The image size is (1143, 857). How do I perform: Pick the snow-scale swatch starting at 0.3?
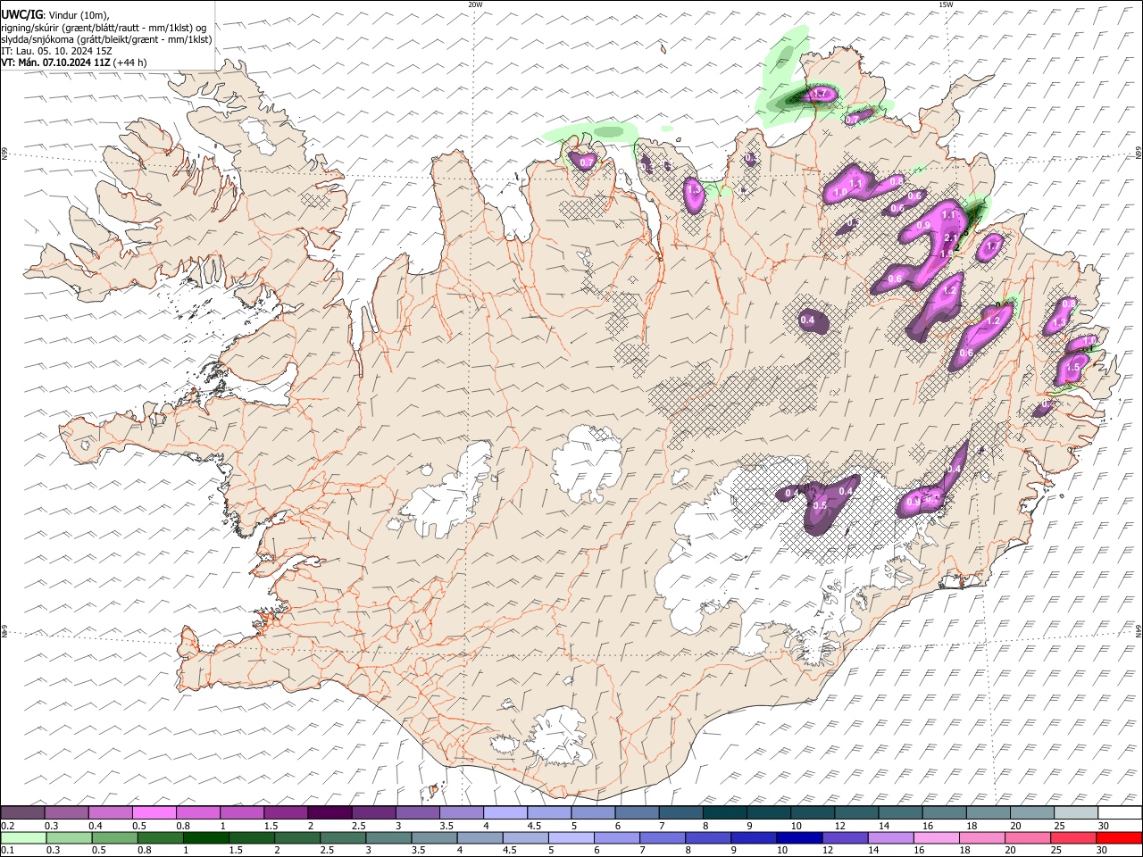[66, 813]
